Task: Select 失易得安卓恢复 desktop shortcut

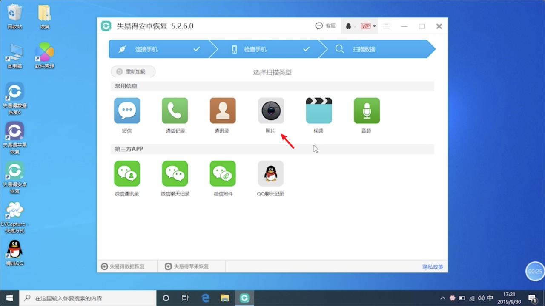Action: coord(15,178)
